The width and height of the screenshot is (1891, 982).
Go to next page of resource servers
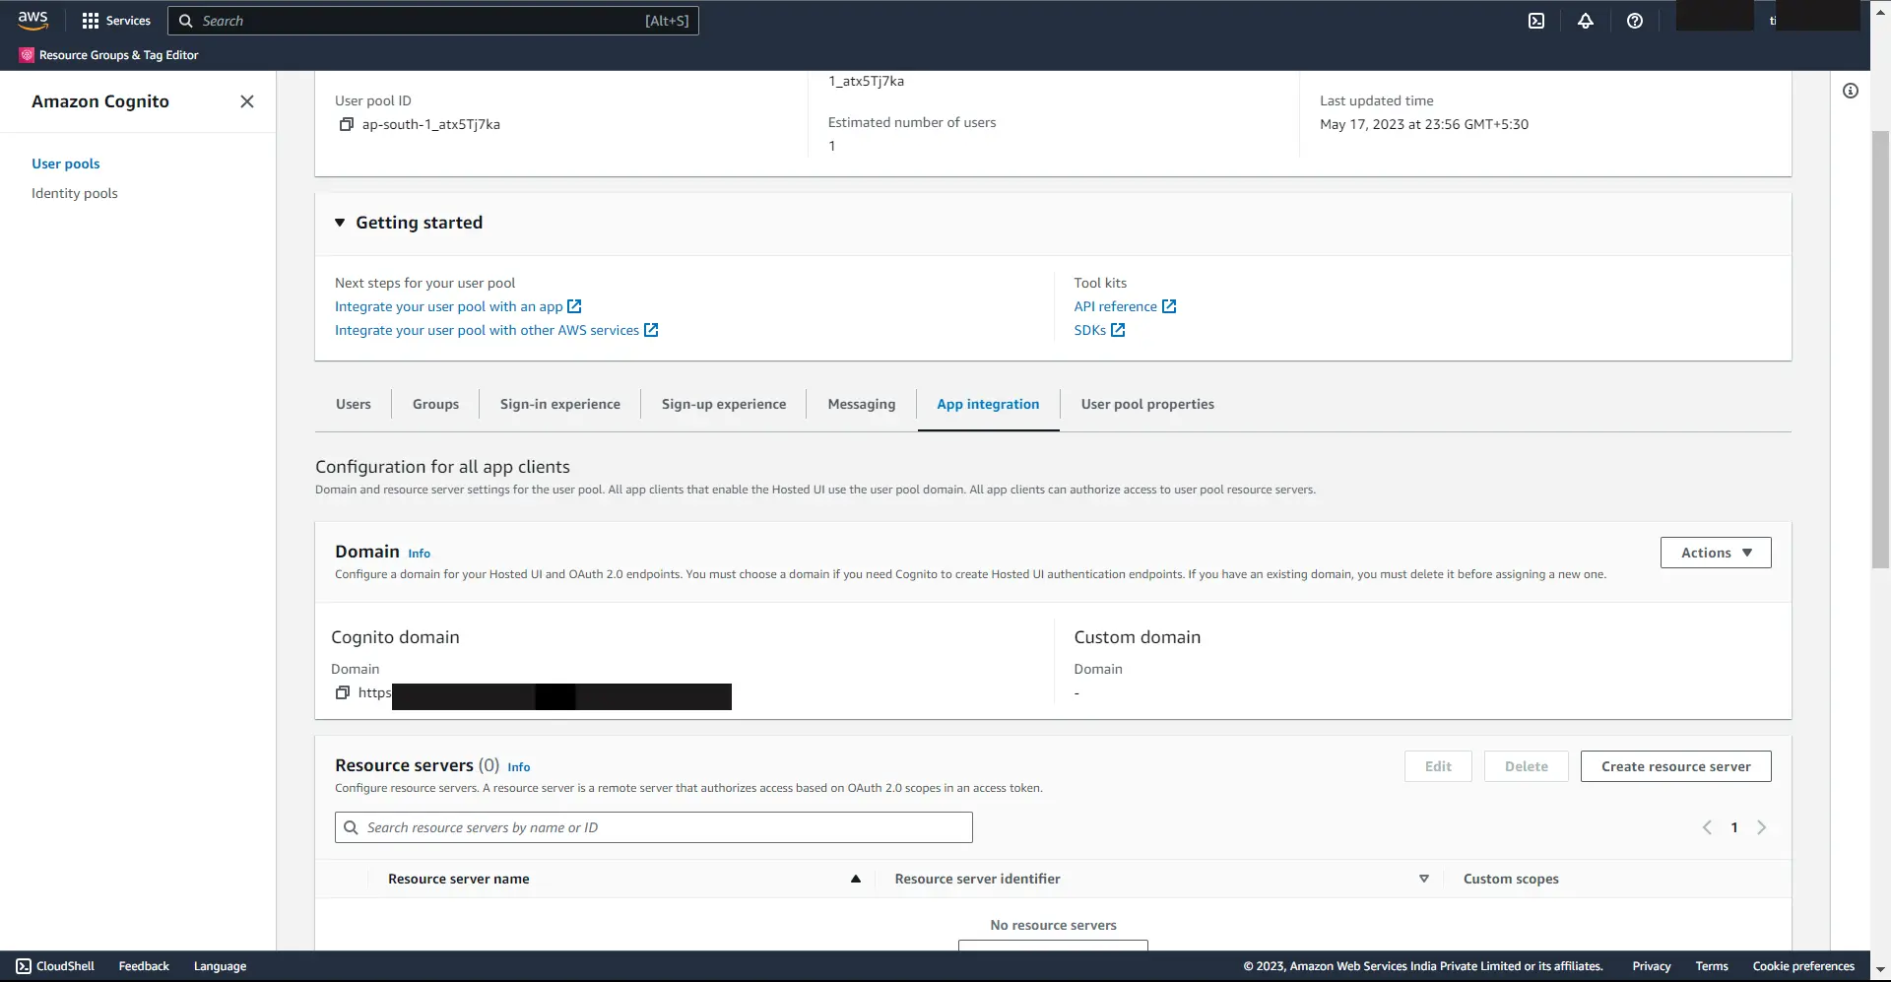click(x=1762, y=827)
